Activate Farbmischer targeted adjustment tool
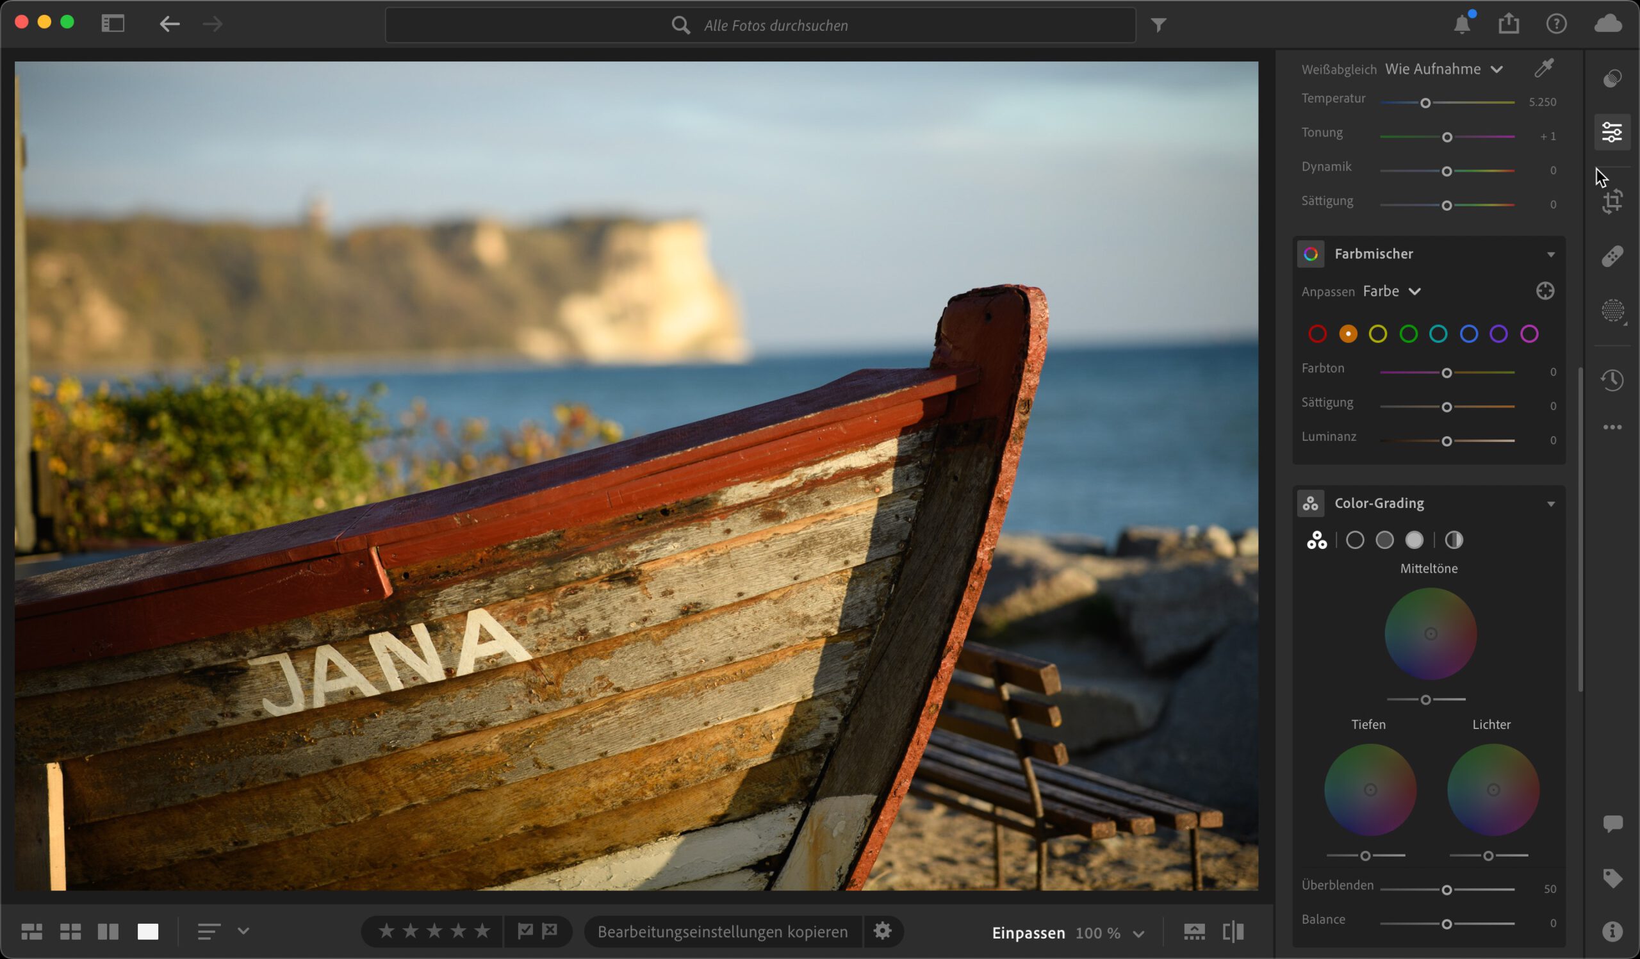This screenshot has width=1640, height=959. (x=1545, y=291)
